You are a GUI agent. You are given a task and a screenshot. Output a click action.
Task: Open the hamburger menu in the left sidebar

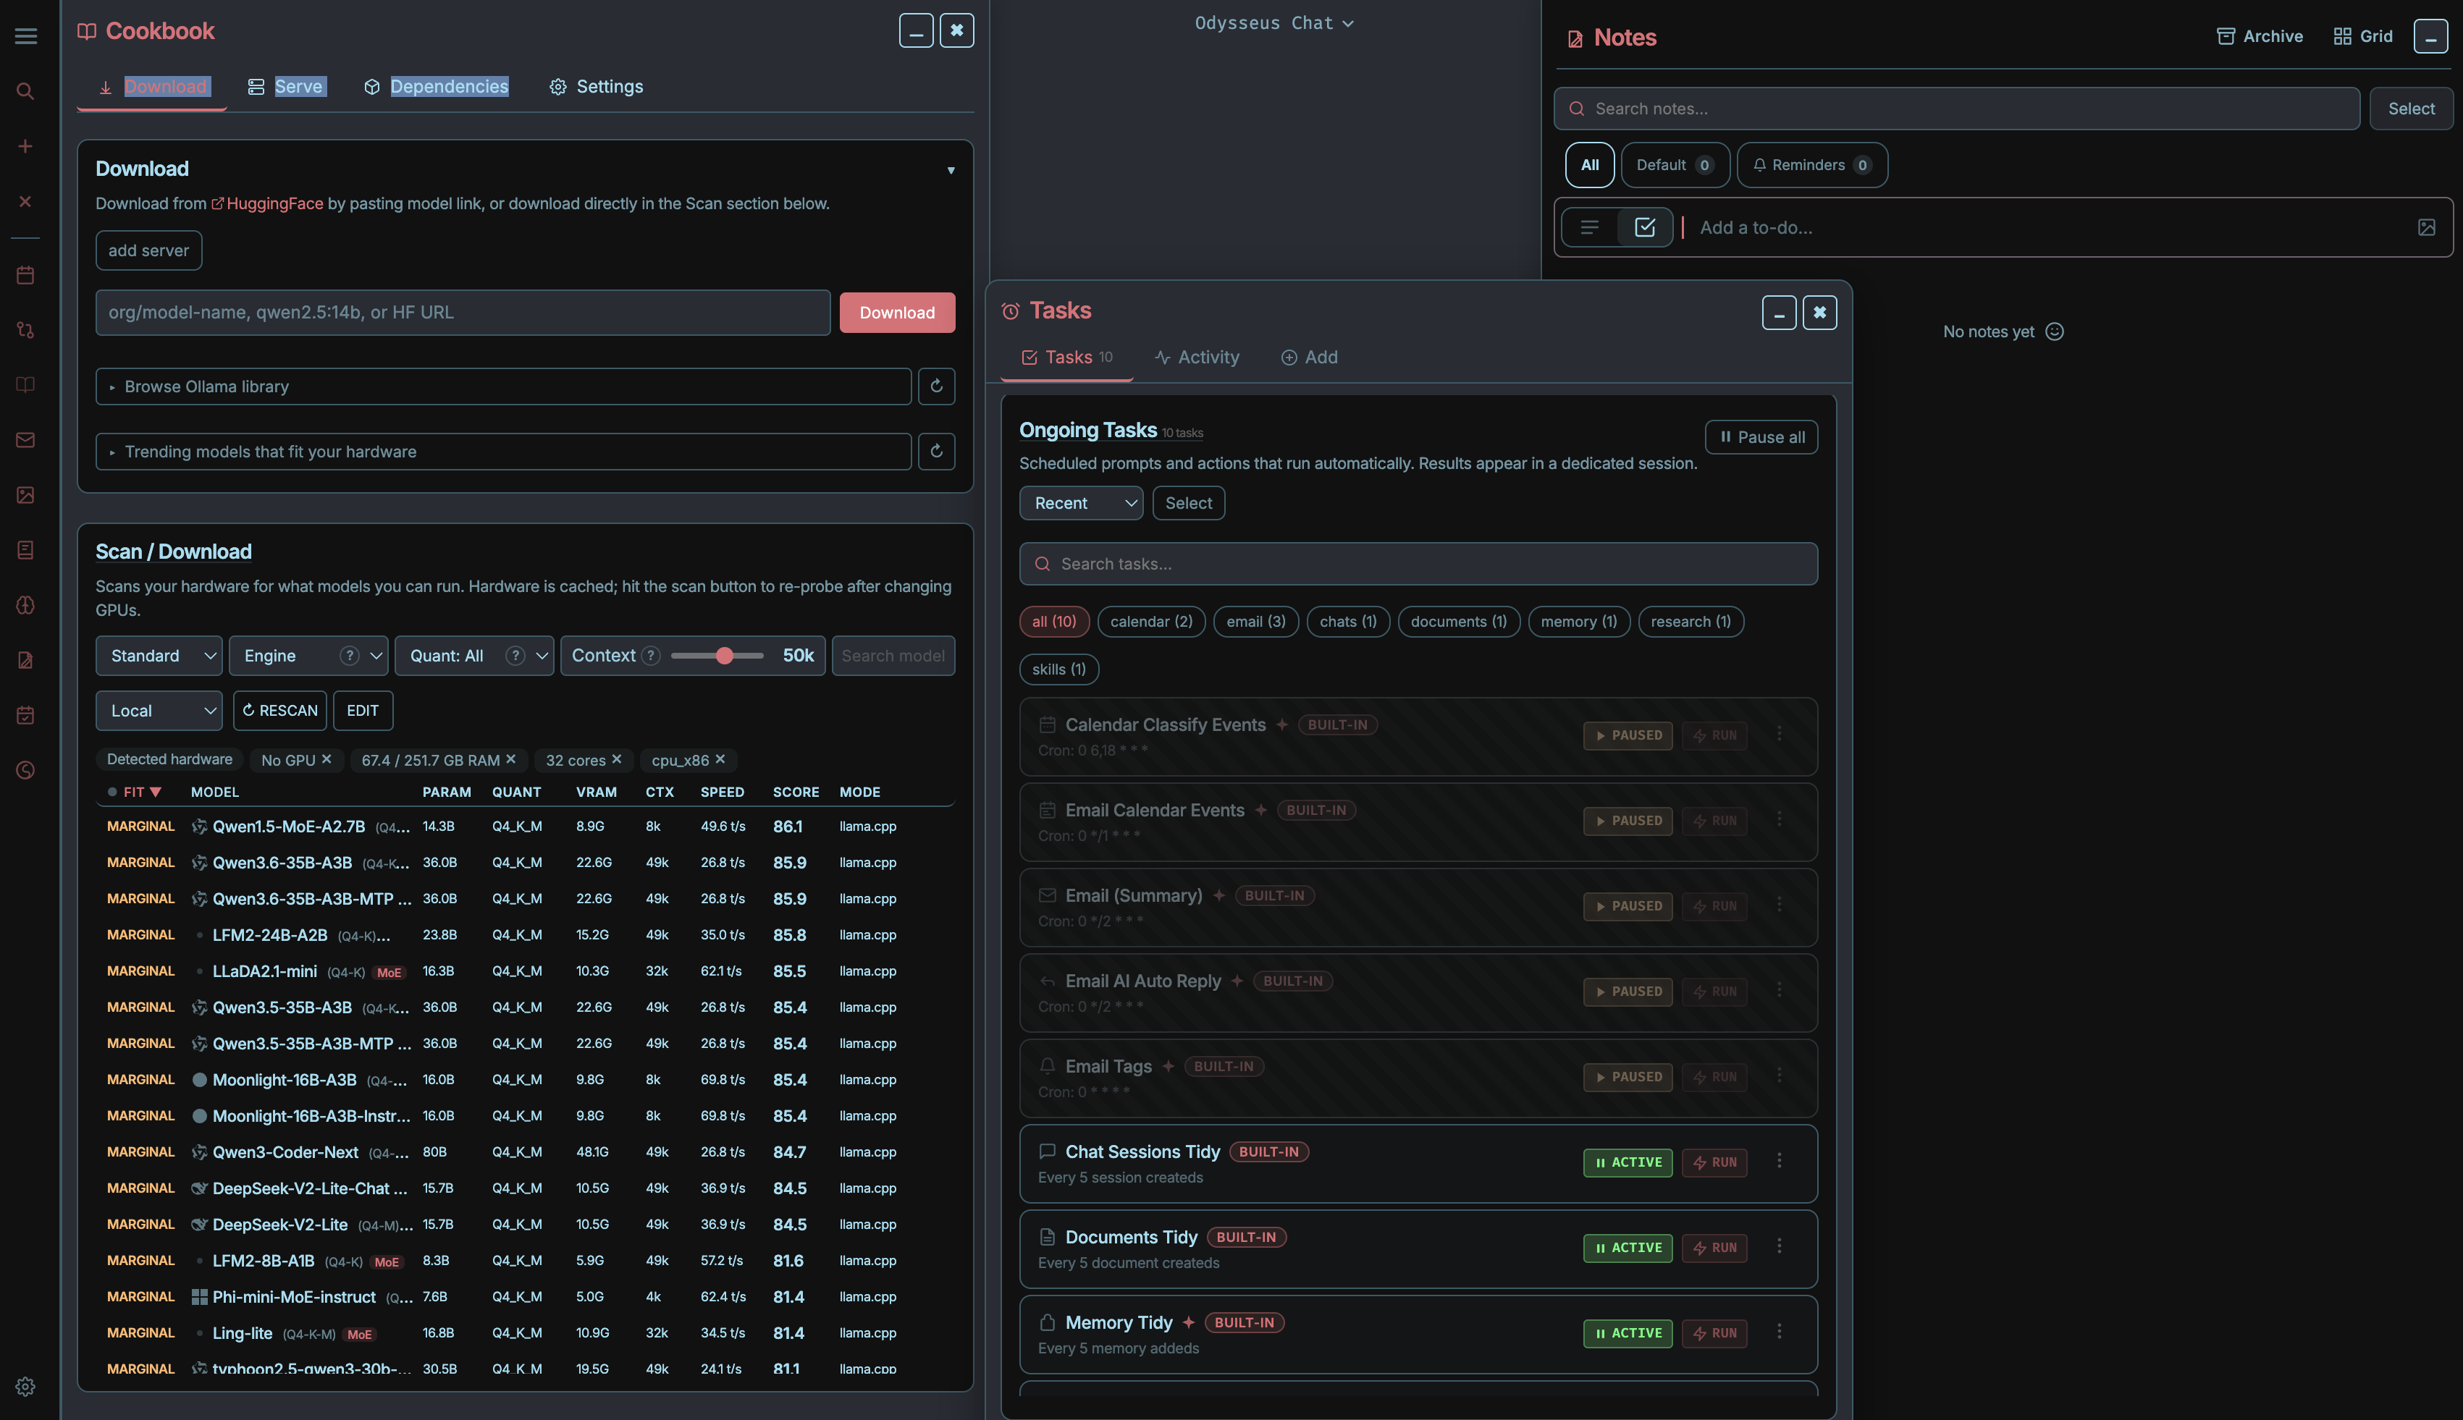click(x=26, y=36)
